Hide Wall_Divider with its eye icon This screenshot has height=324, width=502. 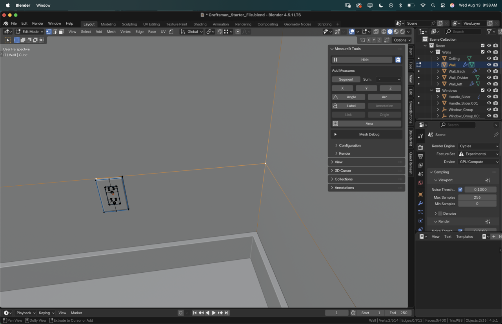489,78
